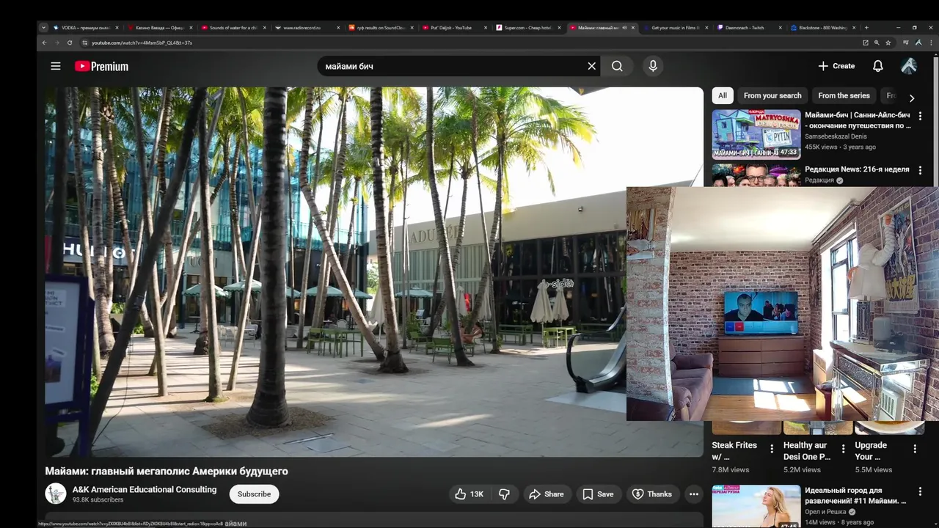Open the account avatar menu
This screenshot has height=528, width=939.
pos(909,66)
